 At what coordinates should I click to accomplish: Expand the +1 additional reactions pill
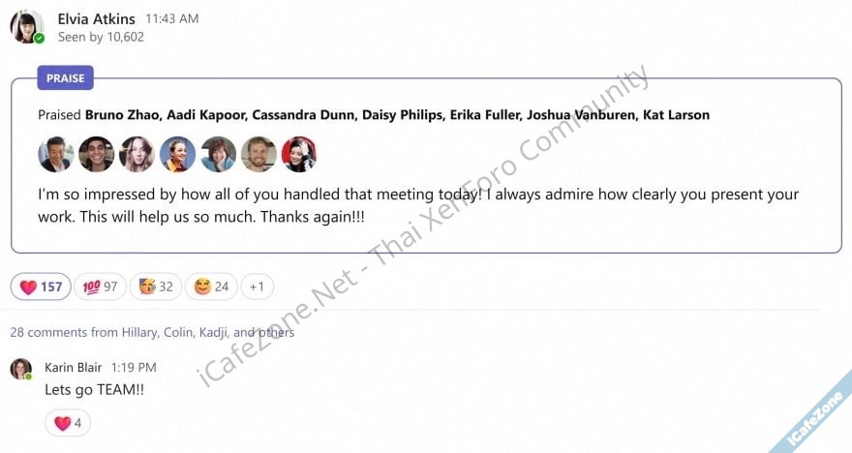[257, 287]
